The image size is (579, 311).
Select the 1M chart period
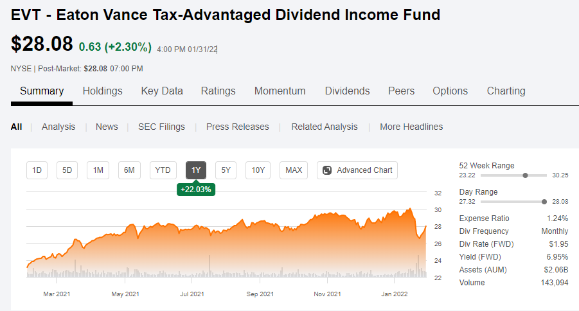98,170
